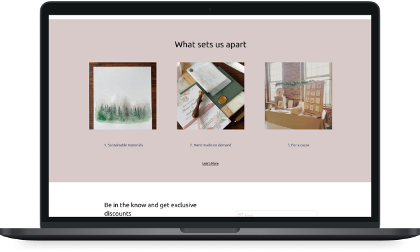The height and width of the screenshot is (252, 420).
Task: Click the '2. Hand made on demand' caption
Action: [x=211, y=145]
